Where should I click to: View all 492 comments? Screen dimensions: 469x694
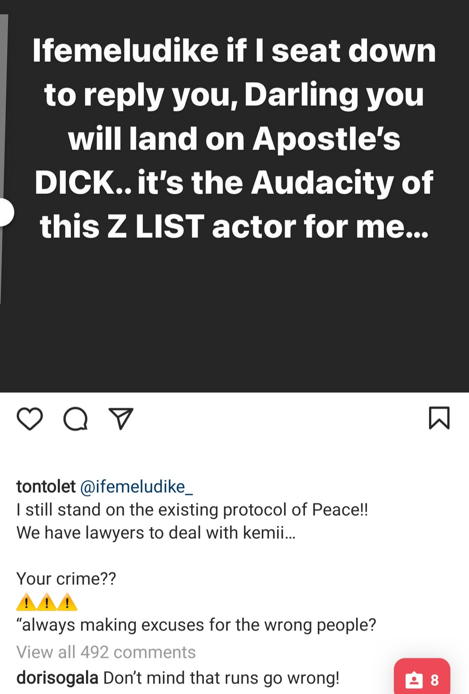[106, 652]
